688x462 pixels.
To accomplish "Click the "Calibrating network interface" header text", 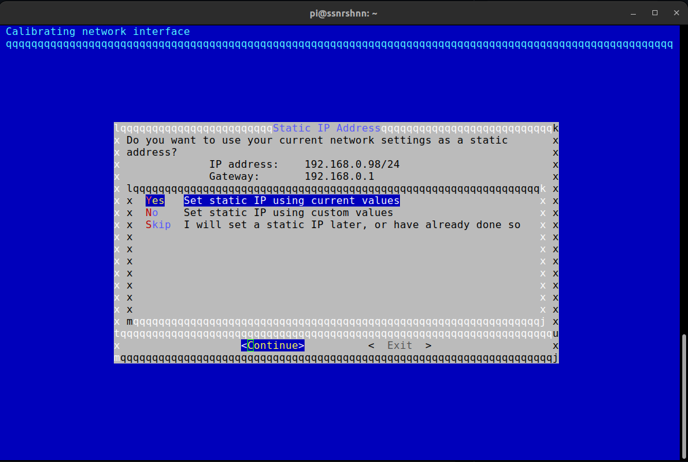I will pyautogui.click(x=98, y=32).
